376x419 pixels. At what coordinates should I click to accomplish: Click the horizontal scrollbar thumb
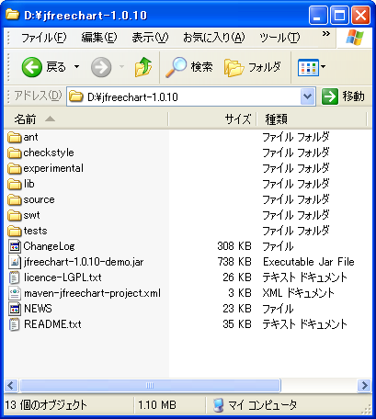click(x=150, y=385)
